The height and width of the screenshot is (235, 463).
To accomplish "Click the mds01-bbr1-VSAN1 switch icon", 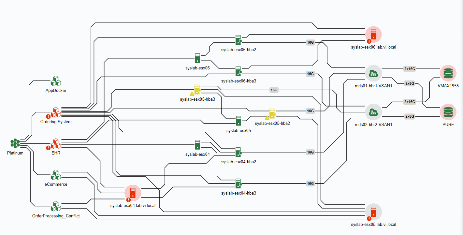I will (x=373, y=73).
